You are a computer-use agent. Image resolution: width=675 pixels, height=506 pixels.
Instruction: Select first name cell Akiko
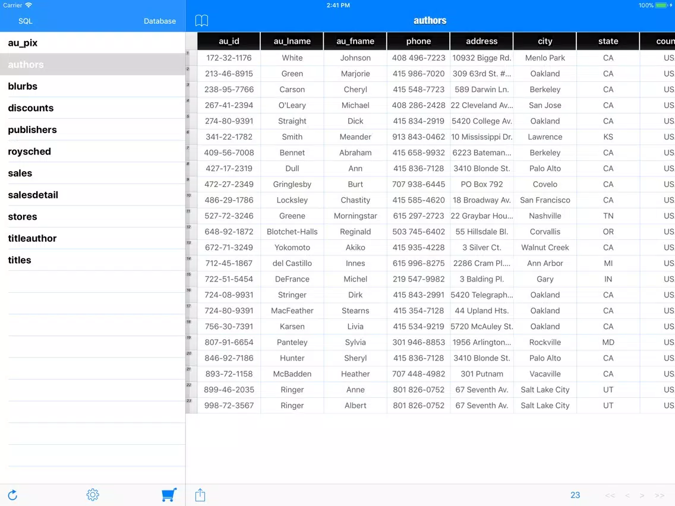pos(355,248)
